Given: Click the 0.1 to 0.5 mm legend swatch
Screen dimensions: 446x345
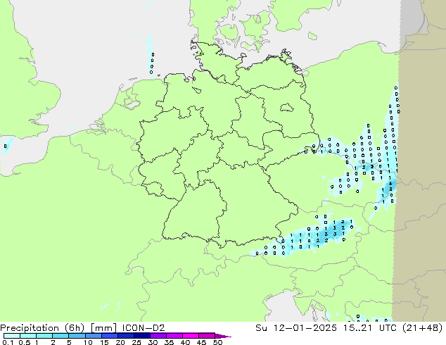Looking at the screenshot, I should 12,336.
